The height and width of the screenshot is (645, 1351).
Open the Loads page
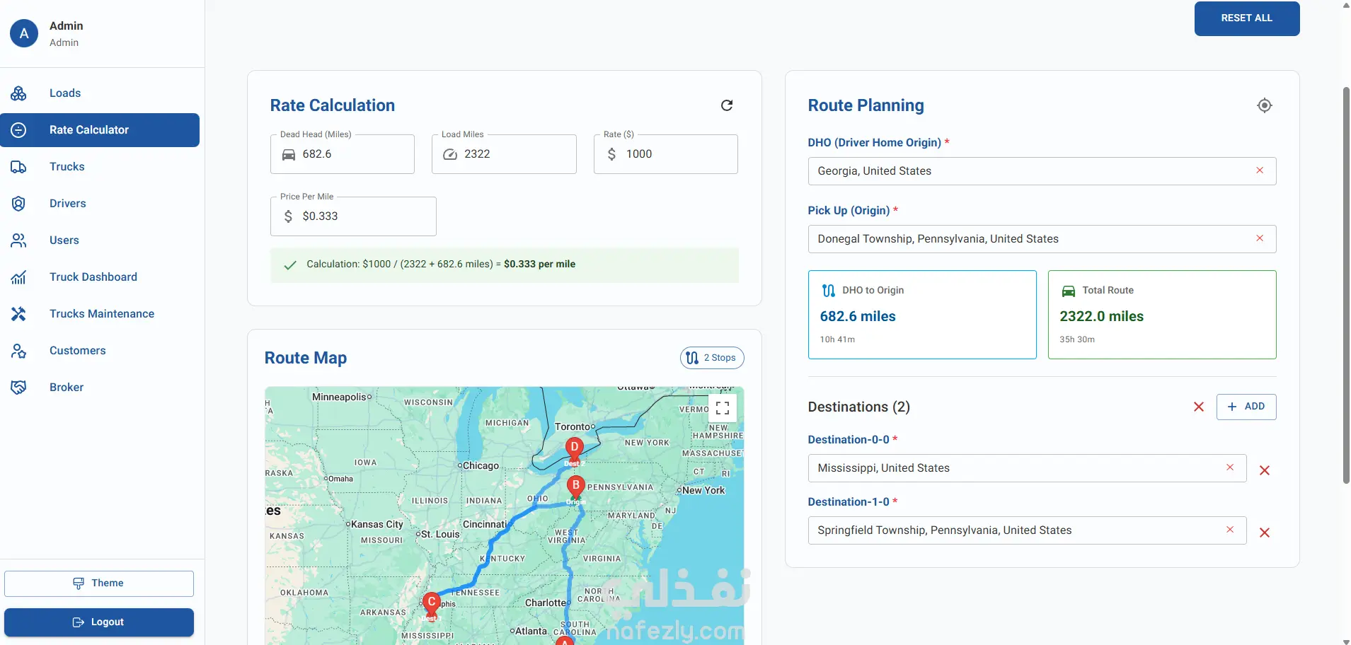(65, 93)
